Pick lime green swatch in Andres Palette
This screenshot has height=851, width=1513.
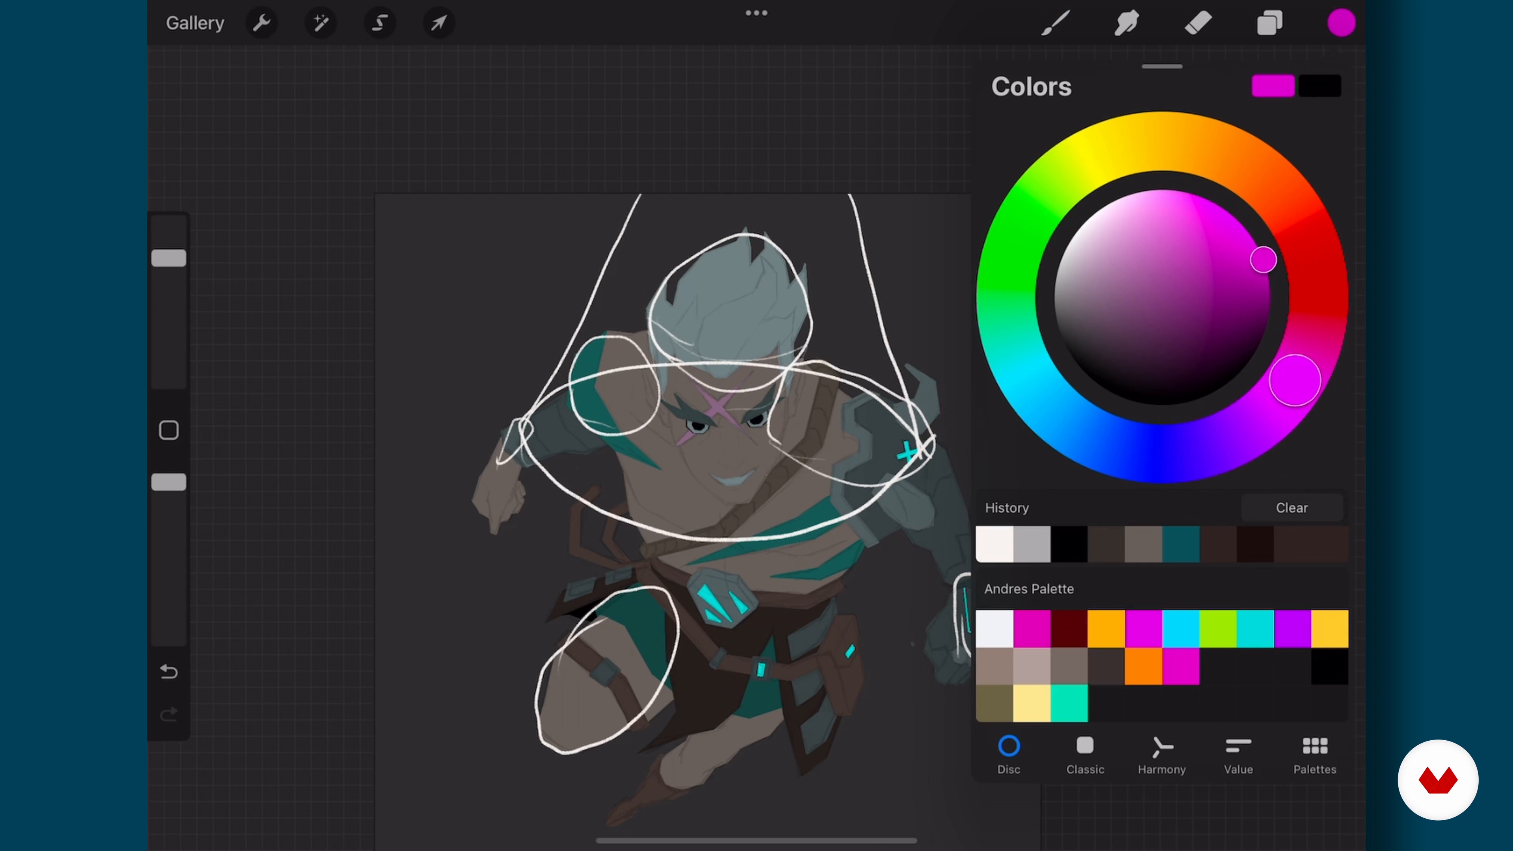[x=1218, y=629]
